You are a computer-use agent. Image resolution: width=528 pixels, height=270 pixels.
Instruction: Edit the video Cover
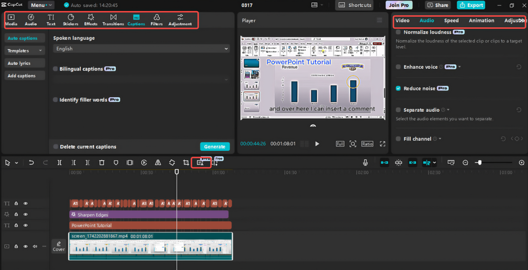pyautogui.click(x=58, y=246)
